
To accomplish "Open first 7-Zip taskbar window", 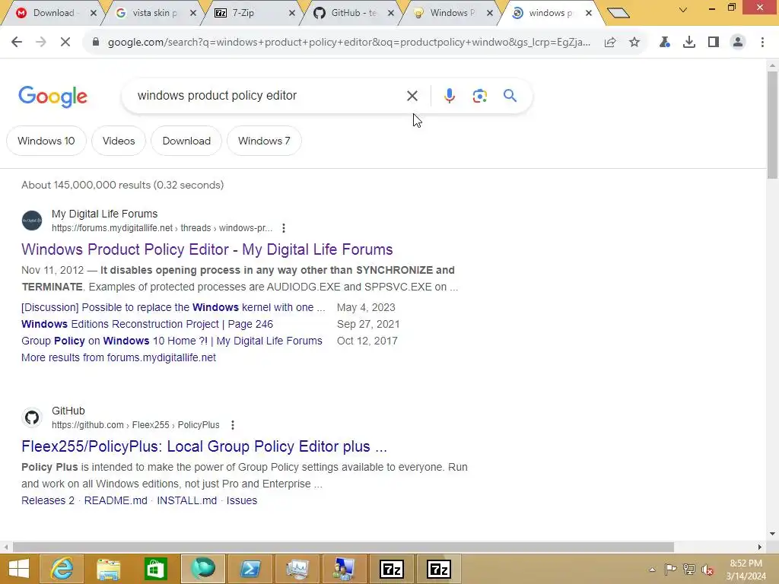I will 392,569.
